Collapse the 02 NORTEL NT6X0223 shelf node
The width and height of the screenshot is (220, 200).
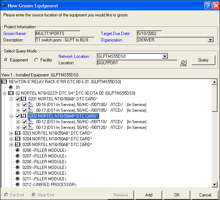click(x=5, y=93)
